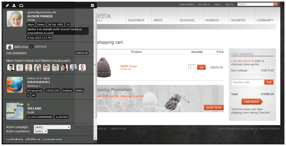Image resolution: width=286 pixels, height=146 pixels.
Task: Open the EQUIPMENT menu
Action: [136, 20]
